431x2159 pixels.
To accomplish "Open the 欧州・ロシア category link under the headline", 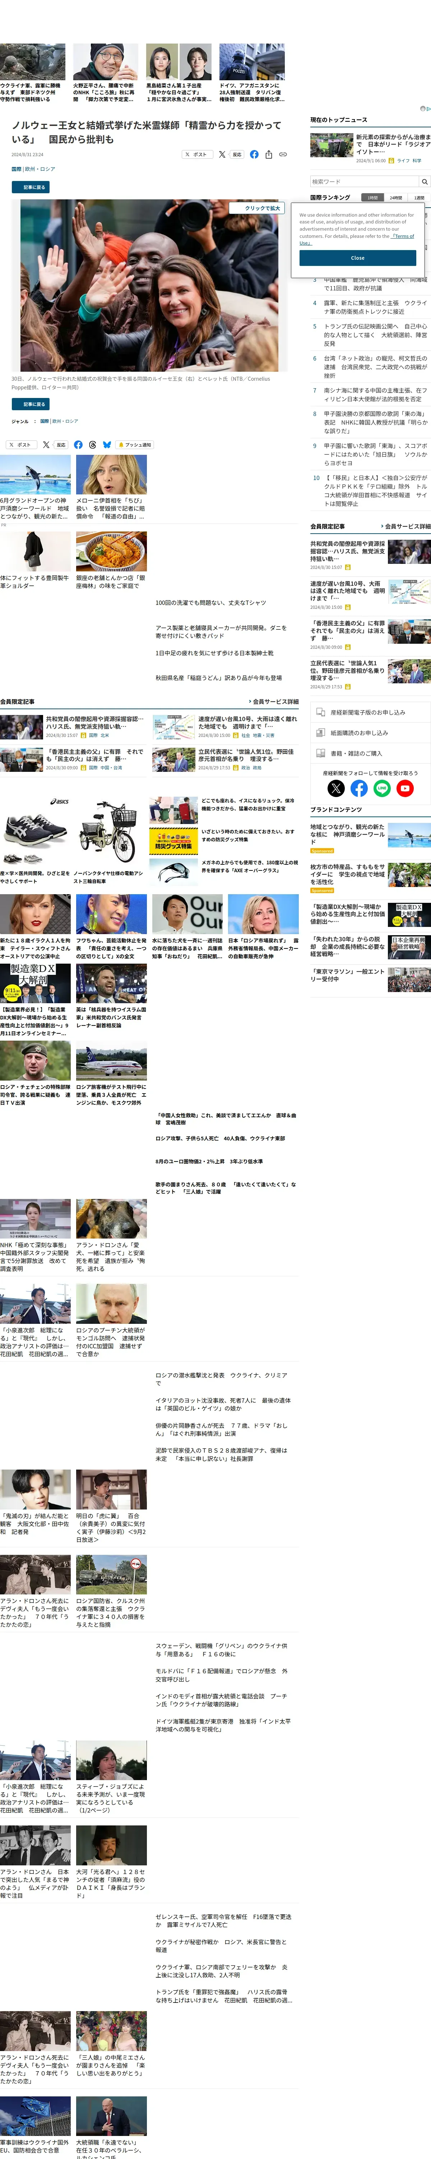I will coord(40,169).
